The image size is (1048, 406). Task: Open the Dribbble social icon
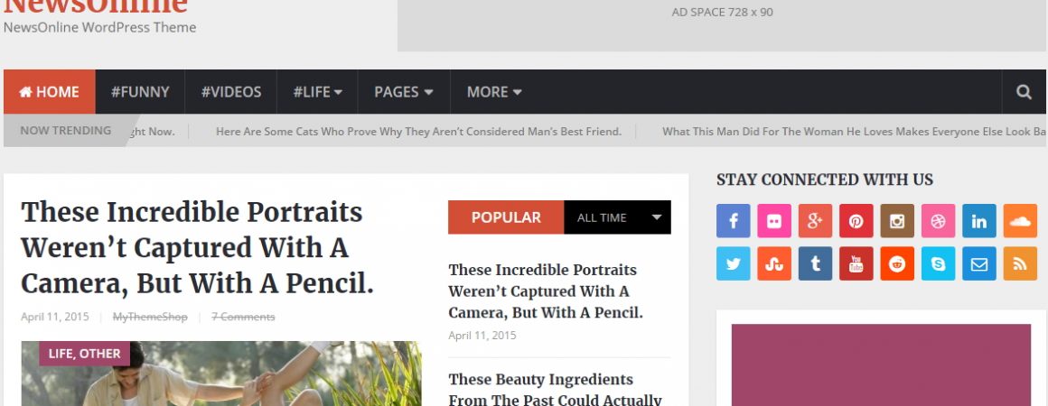point(939,221)
